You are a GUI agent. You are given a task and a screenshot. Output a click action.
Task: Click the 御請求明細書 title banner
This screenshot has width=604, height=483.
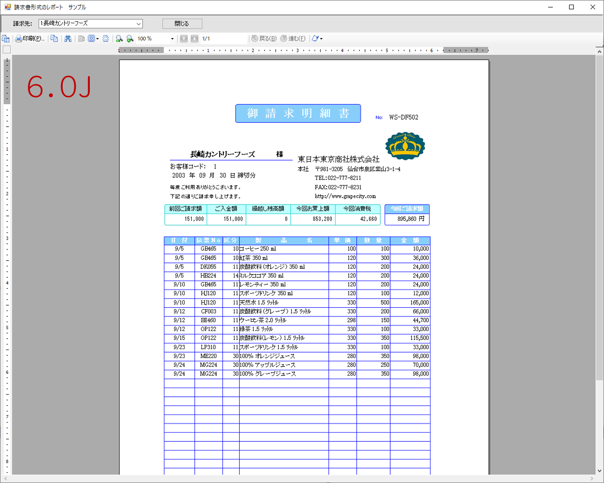tap(298, 113)
